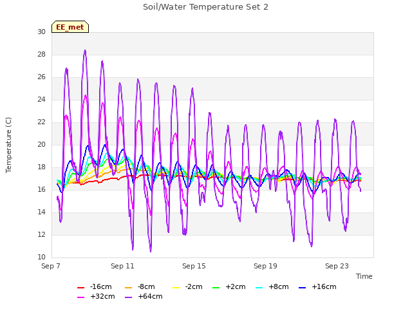Click the Temperature (C) axis label

(8, 145)
